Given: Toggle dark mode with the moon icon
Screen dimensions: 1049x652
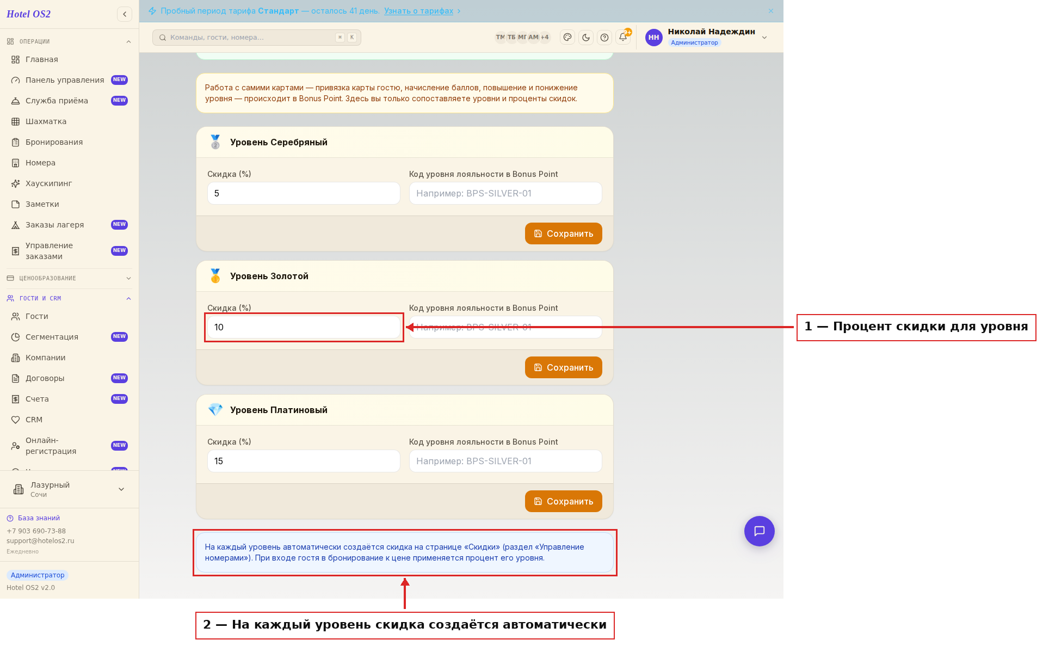Looking at the screenshot, I should pos(586,38).
